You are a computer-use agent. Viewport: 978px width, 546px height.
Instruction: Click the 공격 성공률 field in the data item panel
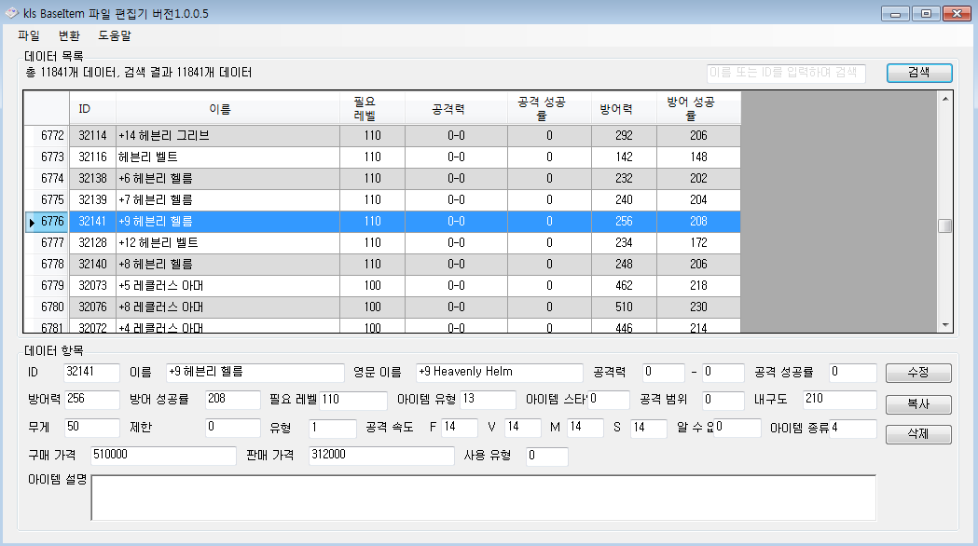click(x=853, y=372)
